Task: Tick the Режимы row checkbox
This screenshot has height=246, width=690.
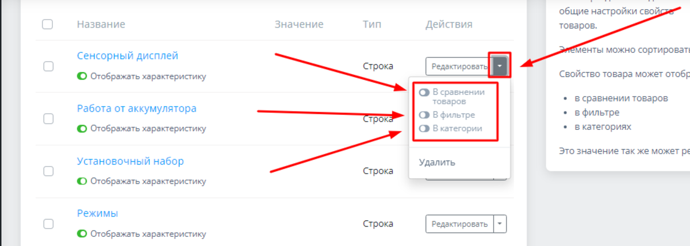Action: (48, 224)
